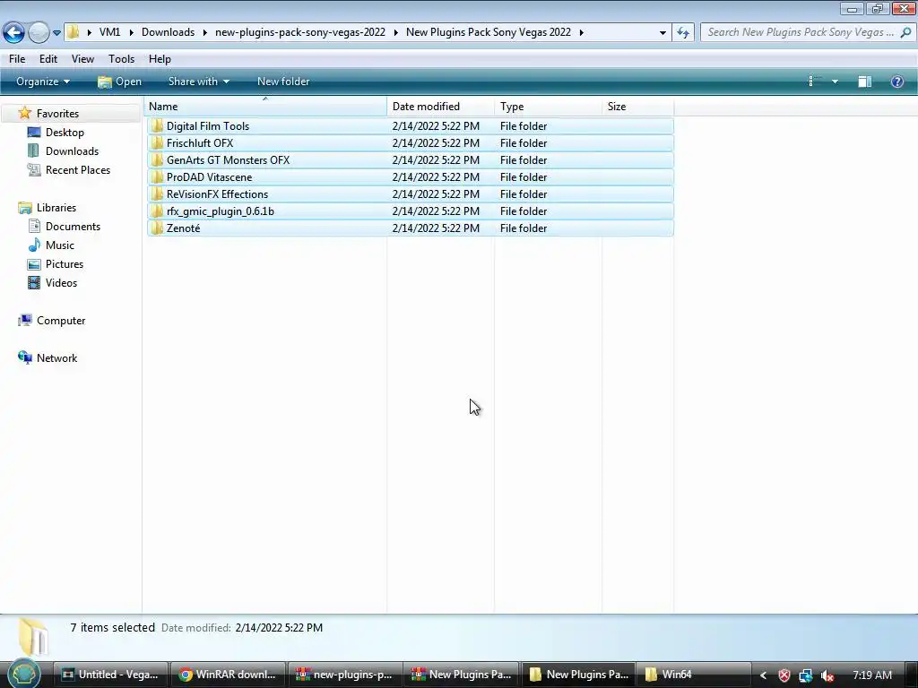
Task: Click Downloads in the address breadcrumb
Action: pyautogui.click(x=168, y=32)
